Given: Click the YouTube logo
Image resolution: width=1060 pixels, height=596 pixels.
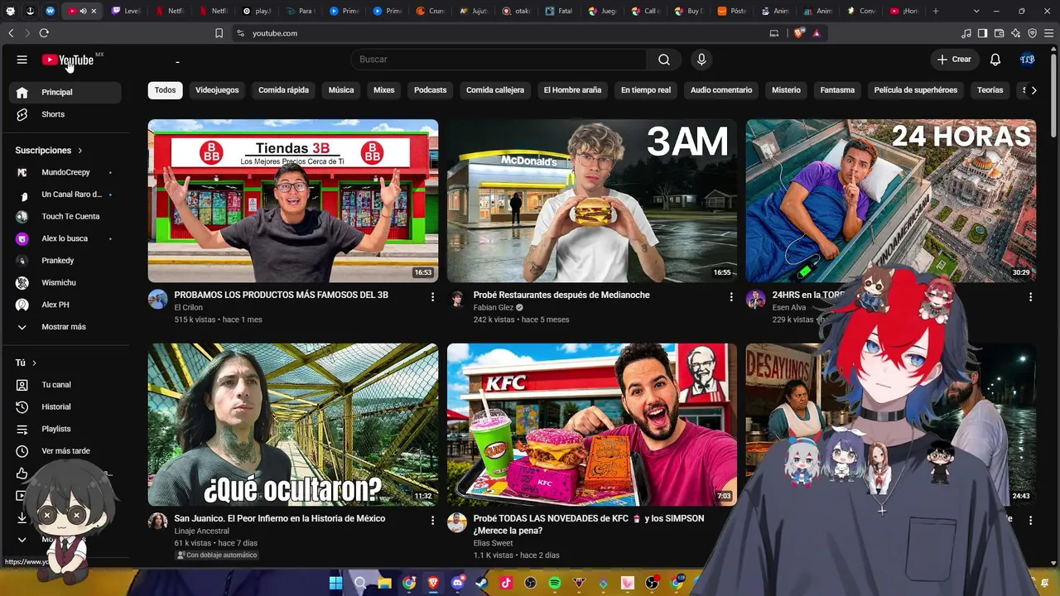Looking at the screenshot, I should (x=68, y=60).
